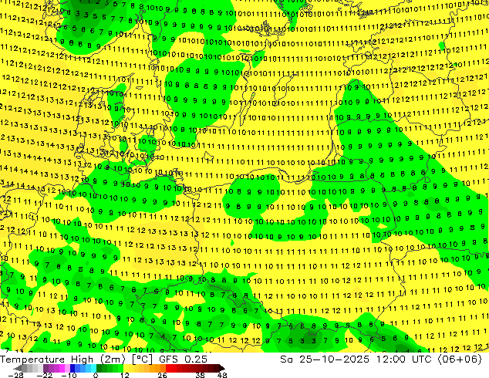The width and height of the screenshot is (489, 378).
Task: Click the bright red legend swatch after 26
Action: click(168, 368)
